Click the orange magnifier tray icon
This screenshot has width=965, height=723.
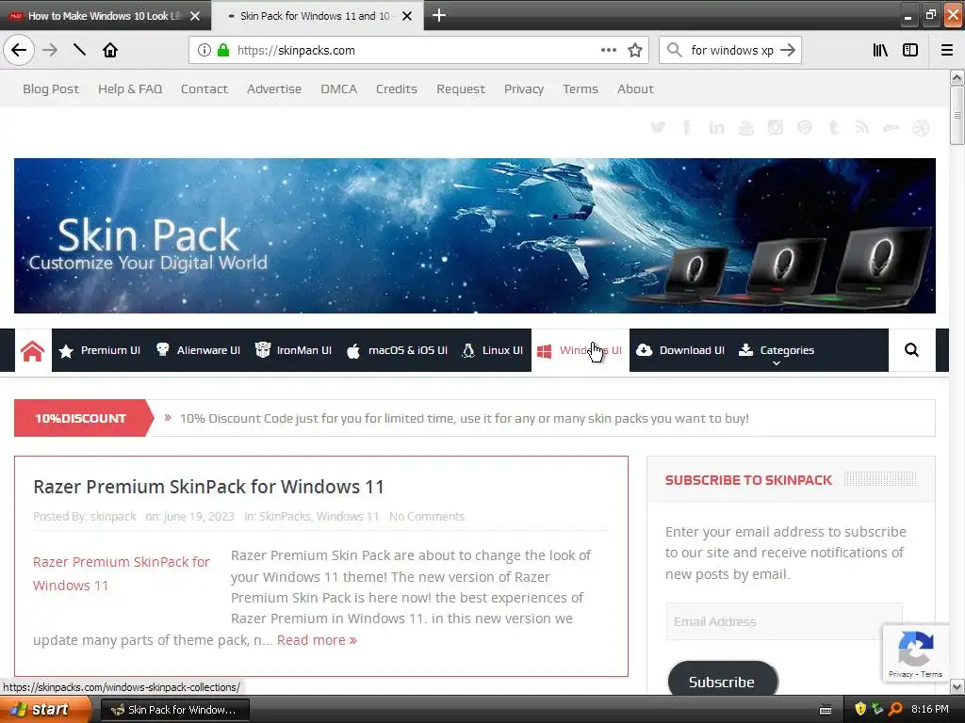[x=895, y=709]
